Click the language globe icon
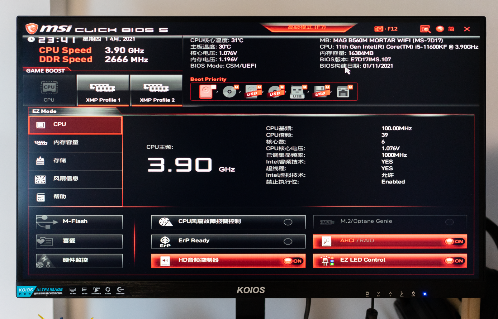 (440, 29)
